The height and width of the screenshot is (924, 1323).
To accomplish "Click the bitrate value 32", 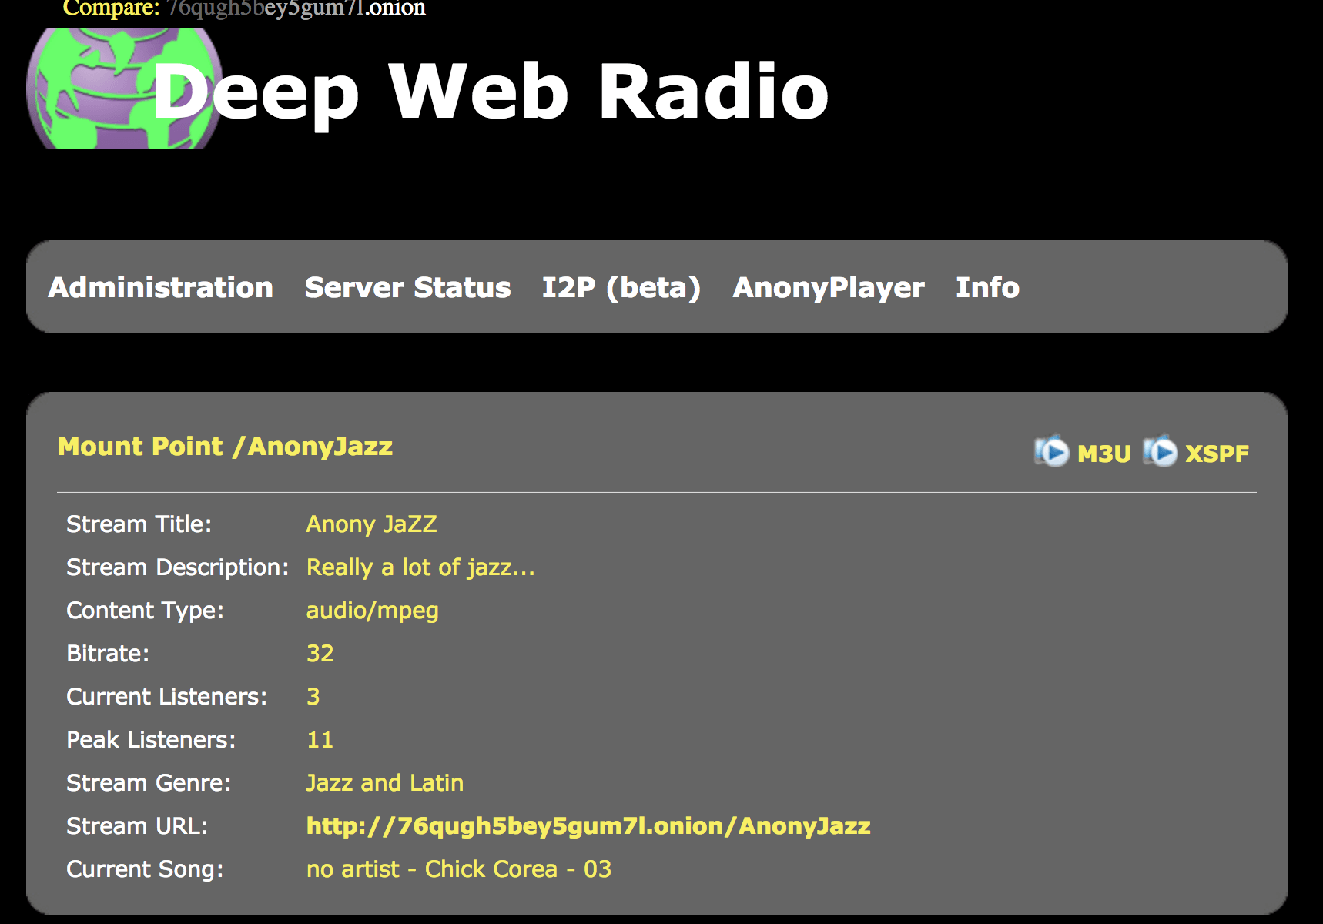I will click(320, 654).
